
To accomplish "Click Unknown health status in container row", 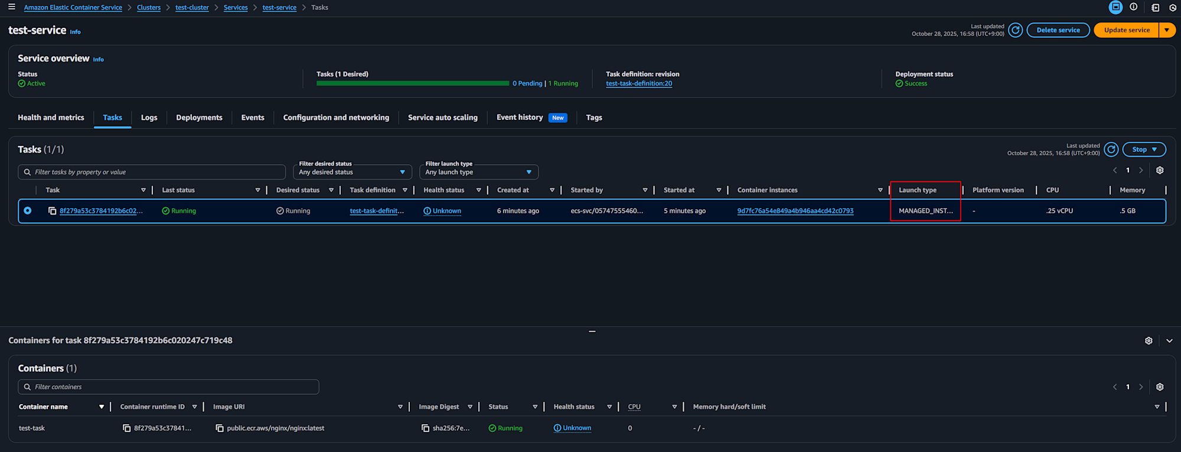I will [x=572, y=428].
